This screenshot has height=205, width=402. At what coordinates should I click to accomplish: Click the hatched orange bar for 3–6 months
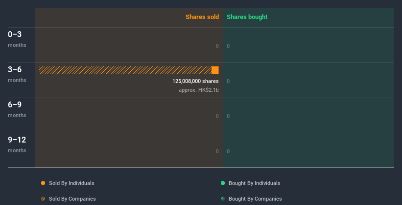[125, 70]
